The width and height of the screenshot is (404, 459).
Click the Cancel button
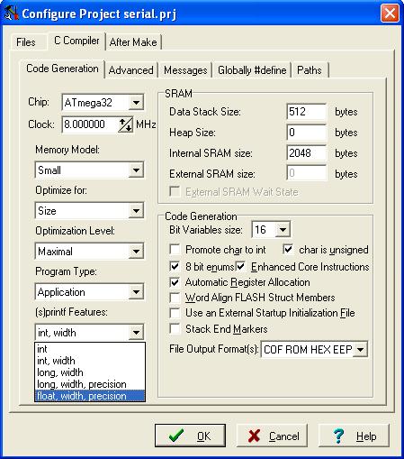(272, 436)
